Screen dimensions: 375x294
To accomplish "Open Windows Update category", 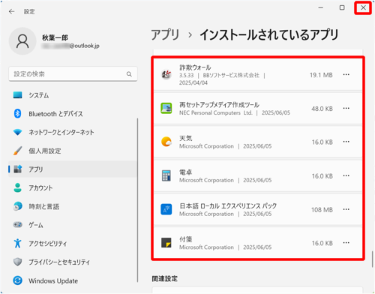I will tap(73, 280).
